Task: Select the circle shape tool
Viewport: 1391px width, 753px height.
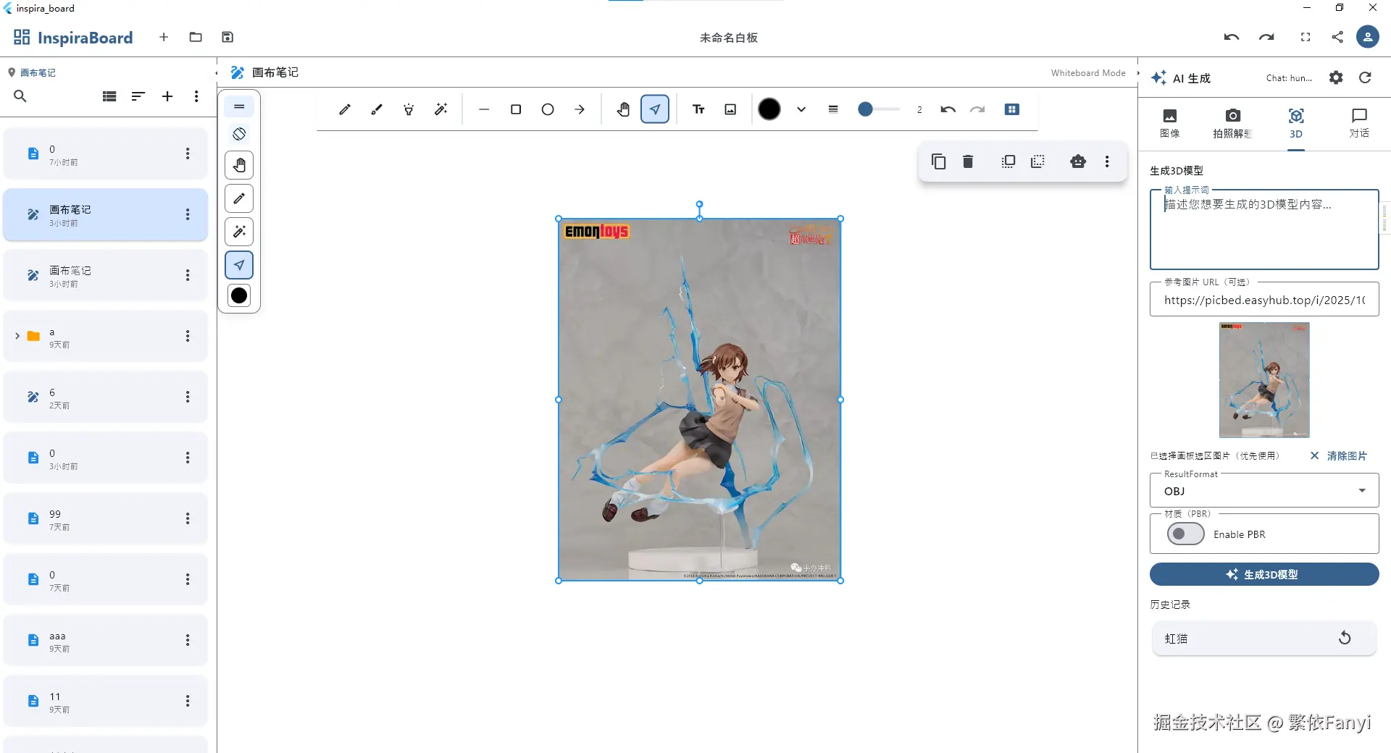Action: 548,109
